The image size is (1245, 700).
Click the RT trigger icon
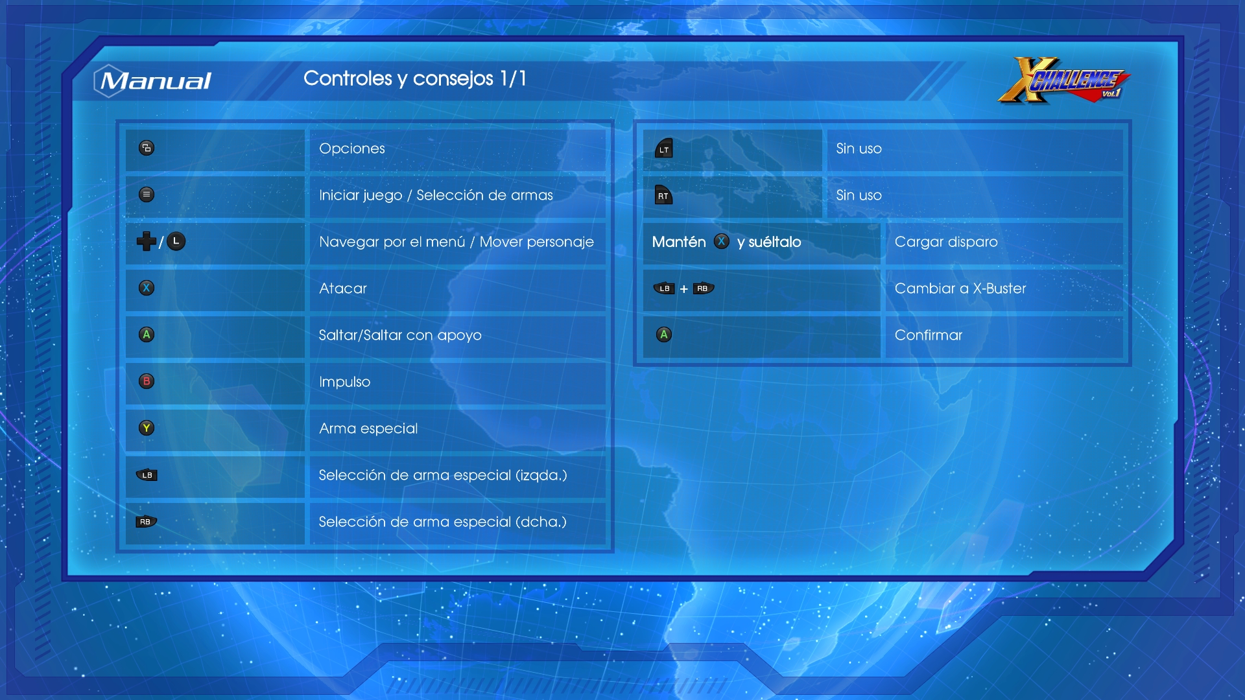(663, 195)
